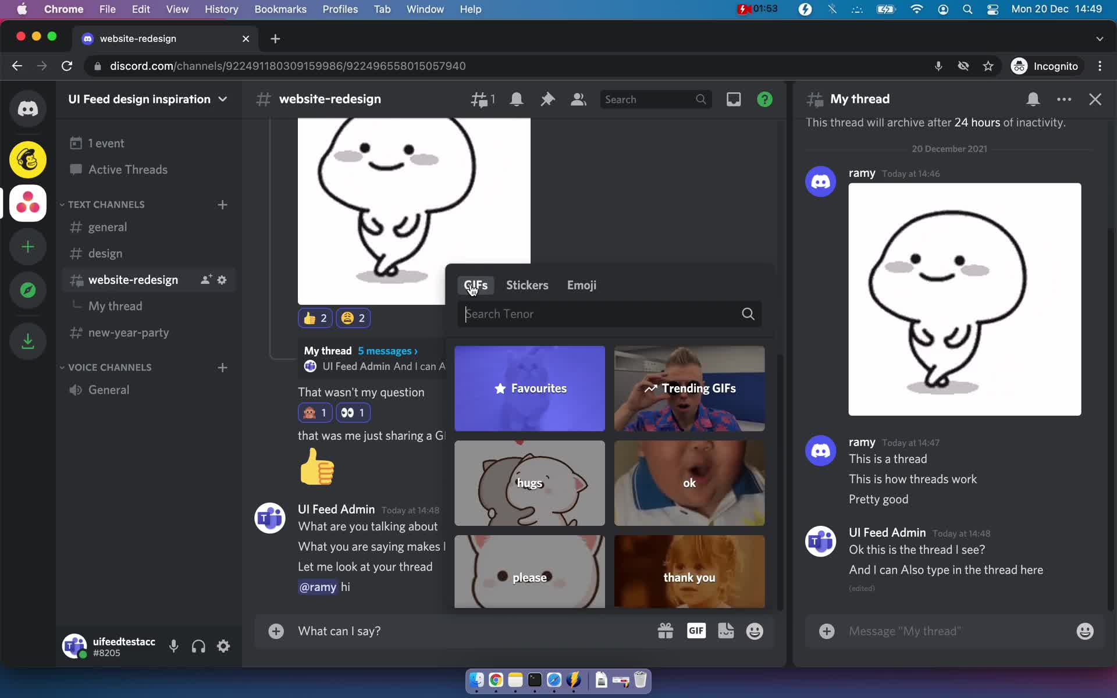
Task: Create a new voice channel
Action: [222, 368]
